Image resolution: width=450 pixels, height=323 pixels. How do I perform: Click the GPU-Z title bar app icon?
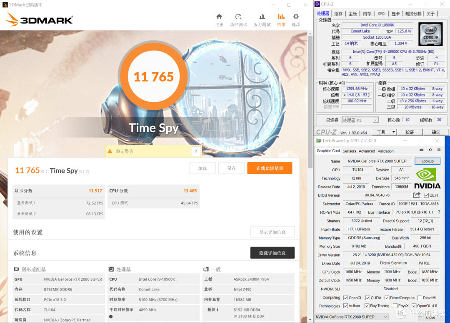[x=319, y=141]
